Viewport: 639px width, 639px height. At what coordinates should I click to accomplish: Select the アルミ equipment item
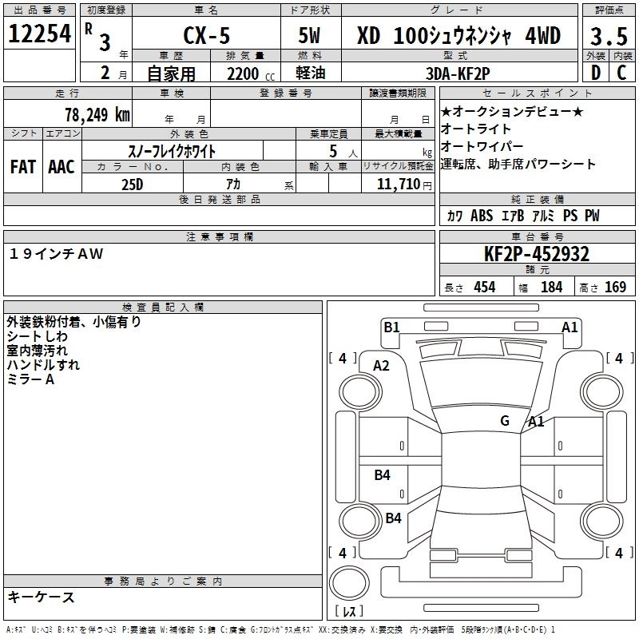[543, 216]
